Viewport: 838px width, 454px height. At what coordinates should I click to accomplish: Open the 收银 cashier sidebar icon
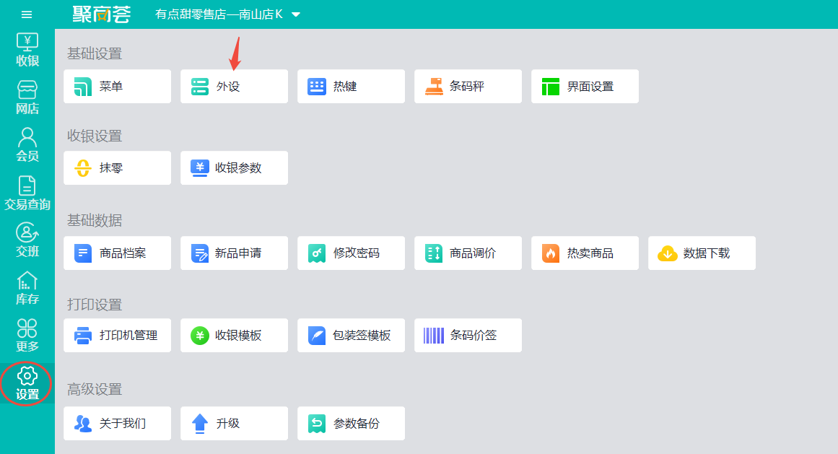[27, 49]
